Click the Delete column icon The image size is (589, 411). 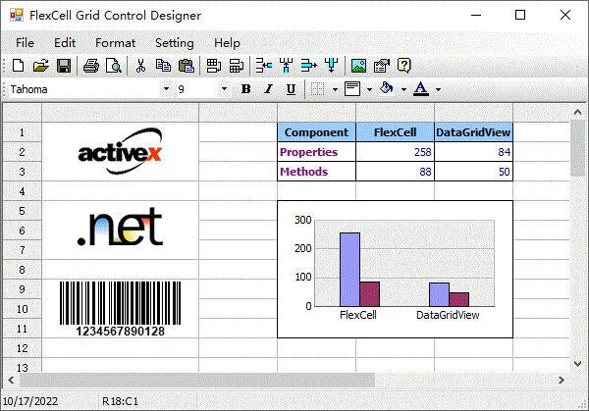coord(332,66)
